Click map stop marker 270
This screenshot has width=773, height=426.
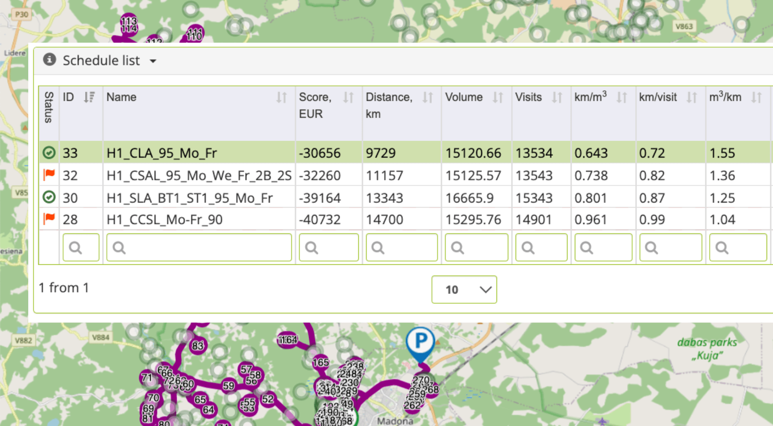click(x=421, y=380)
